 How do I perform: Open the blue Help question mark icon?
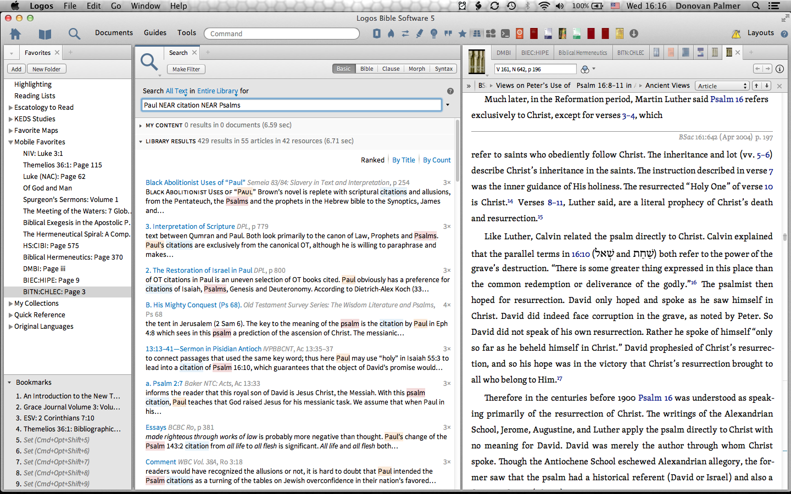784,34
